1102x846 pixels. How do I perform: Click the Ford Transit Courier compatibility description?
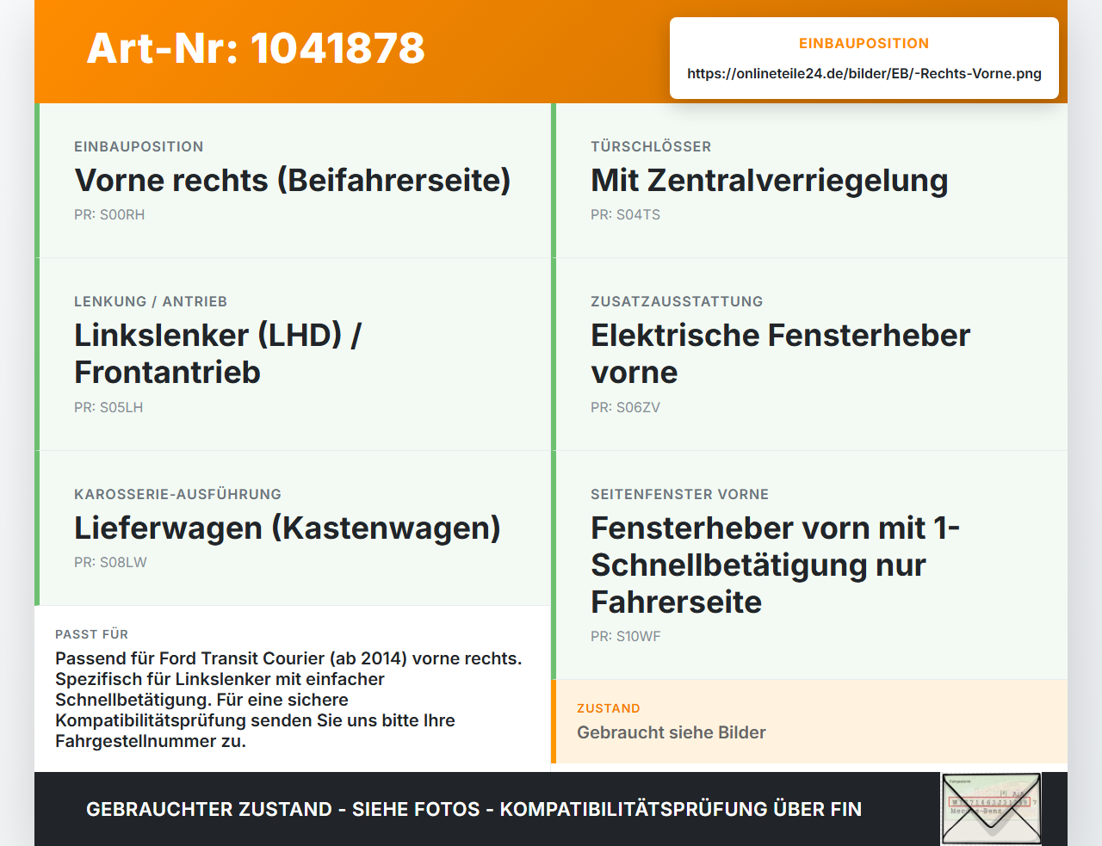(x=288, y=700)
